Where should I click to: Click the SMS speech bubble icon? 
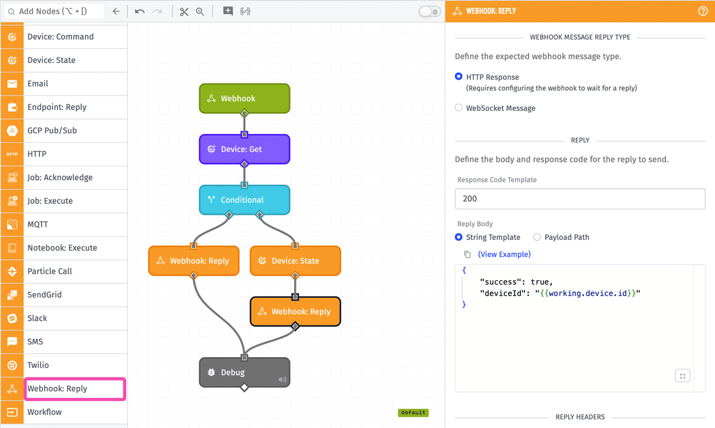(x=12, y=342)
